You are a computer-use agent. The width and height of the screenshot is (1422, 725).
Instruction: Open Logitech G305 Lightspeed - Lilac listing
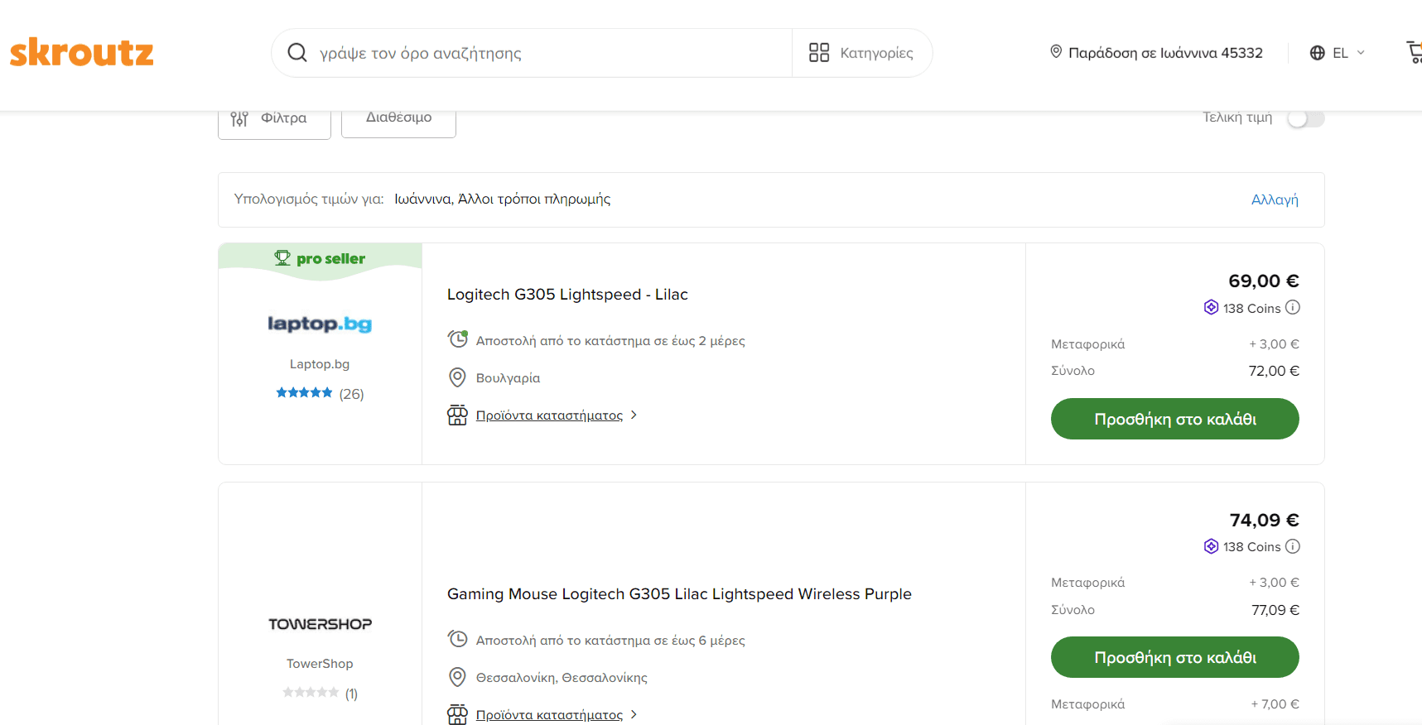click(567, 295)
